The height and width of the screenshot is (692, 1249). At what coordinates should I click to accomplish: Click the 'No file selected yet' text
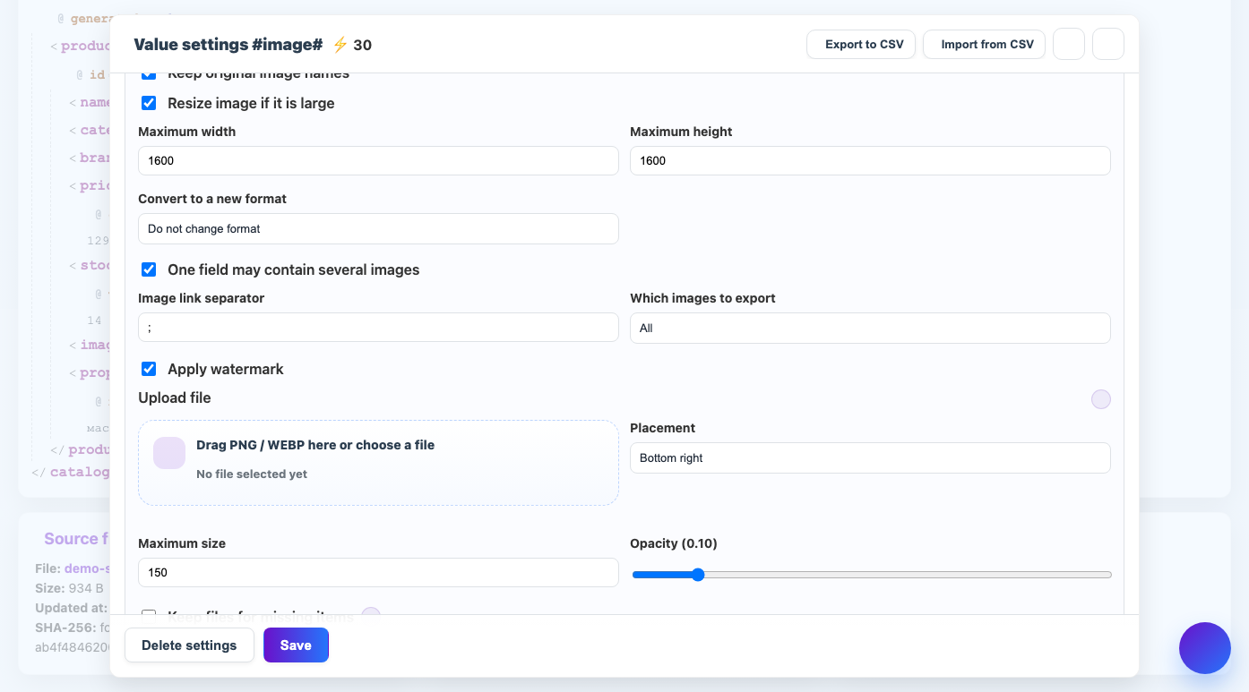click(252, 474)
